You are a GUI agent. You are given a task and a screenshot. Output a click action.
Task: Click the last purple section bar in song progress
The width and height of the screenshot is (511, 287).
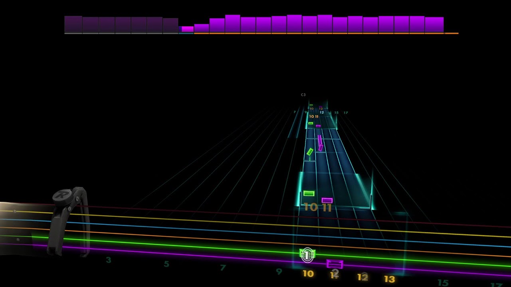coord(434,24)
